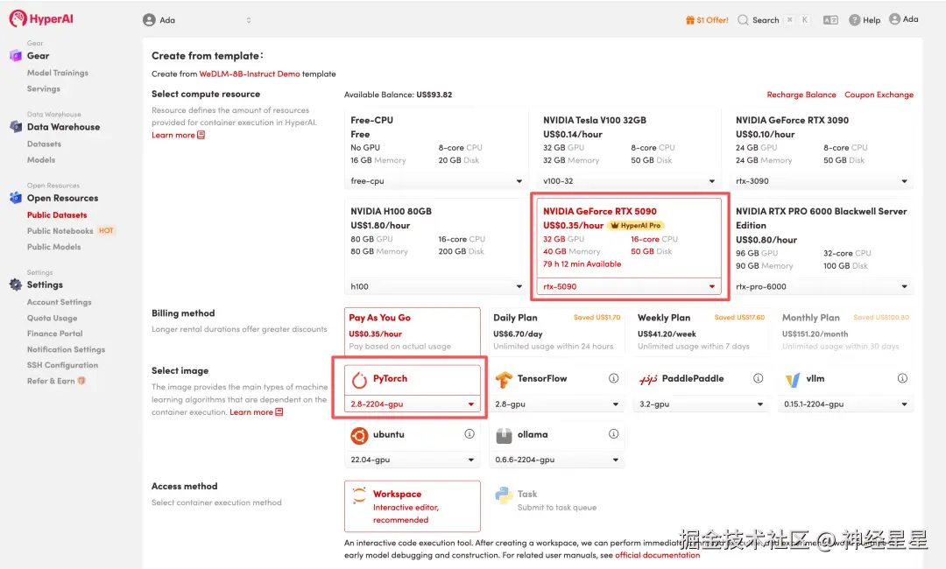Choose the Weekly Plan billing option
This screenshot has width=946, height=569.
(x=701, y=332)
